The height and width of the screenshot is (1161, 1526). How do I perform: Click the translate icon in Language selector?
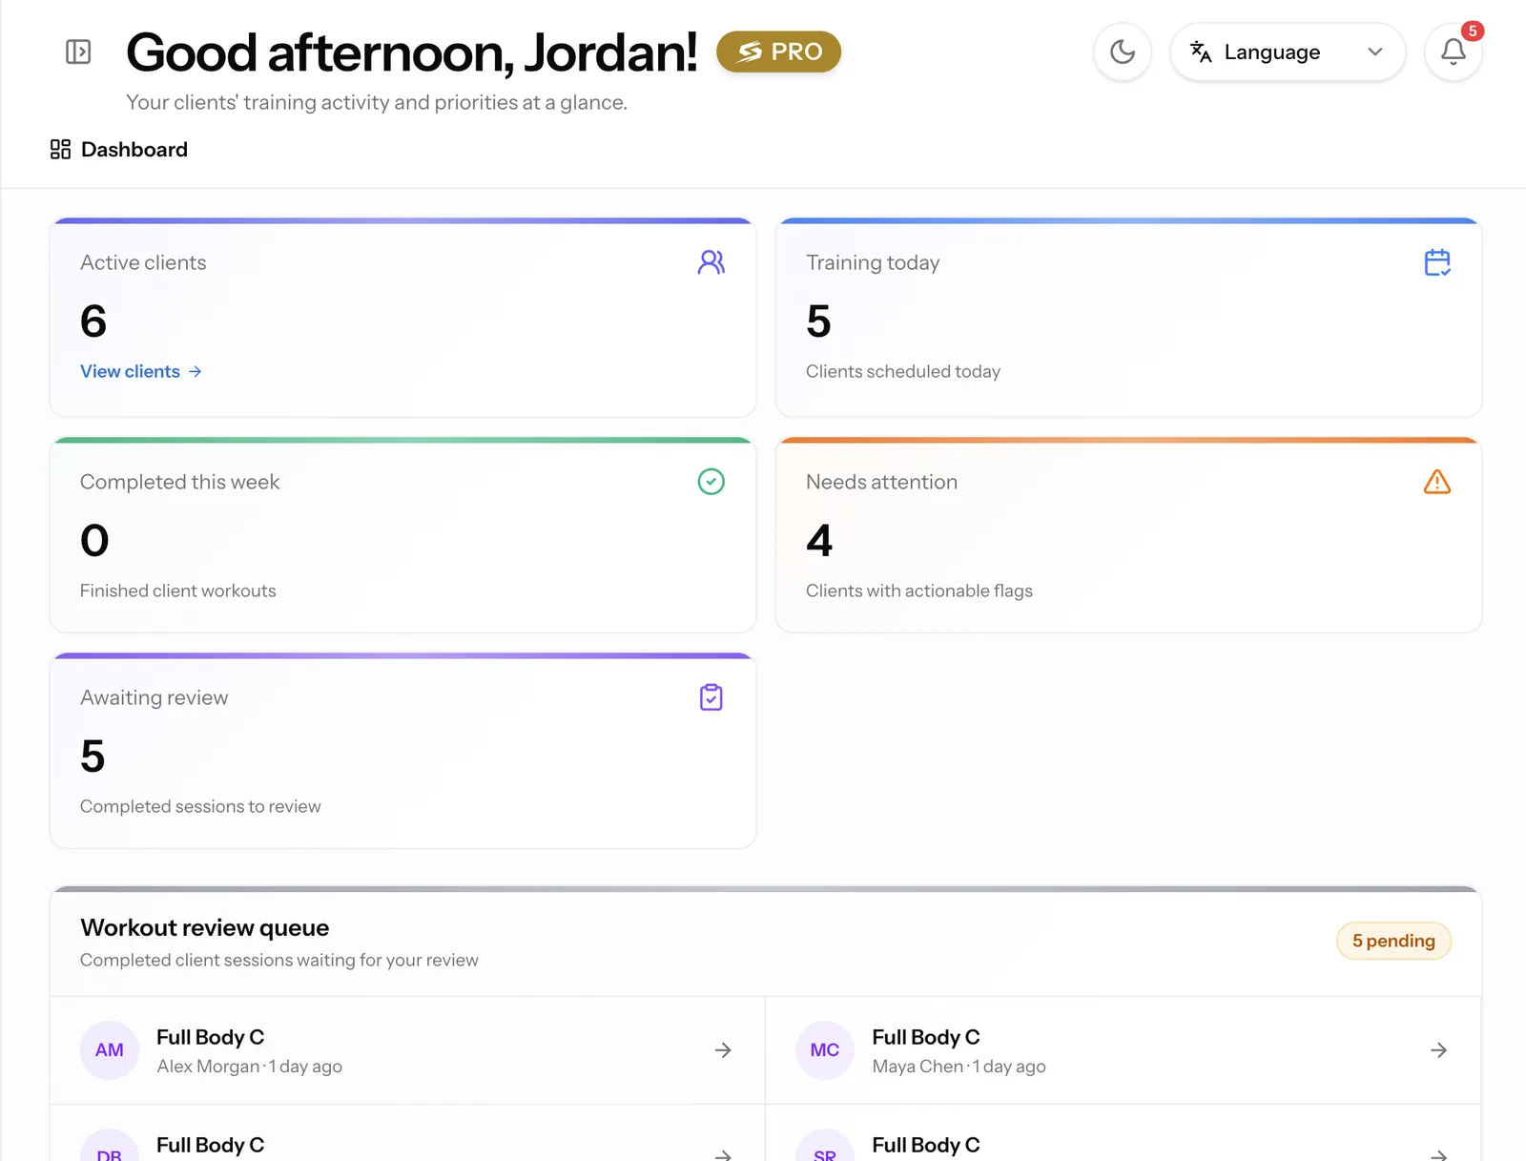1201,52
